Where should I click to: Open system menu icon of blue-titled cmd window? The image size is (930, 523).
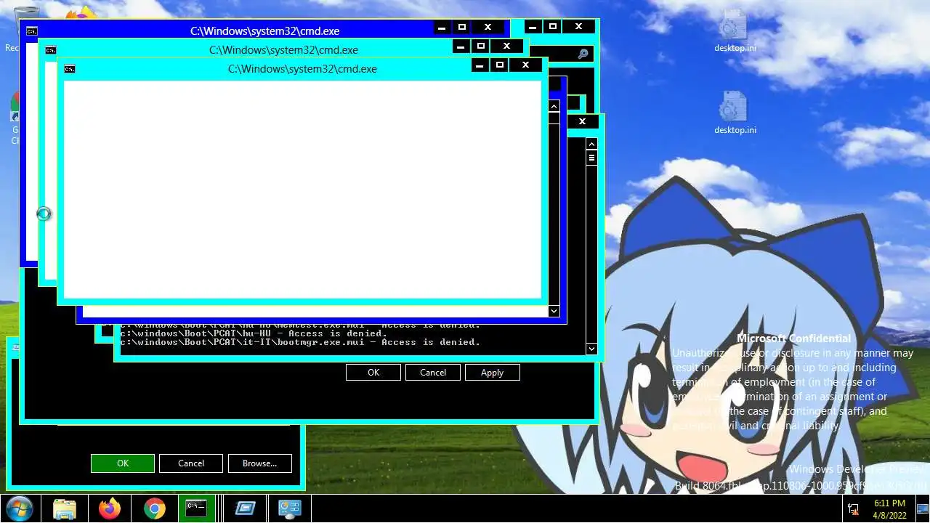[32, 31]
